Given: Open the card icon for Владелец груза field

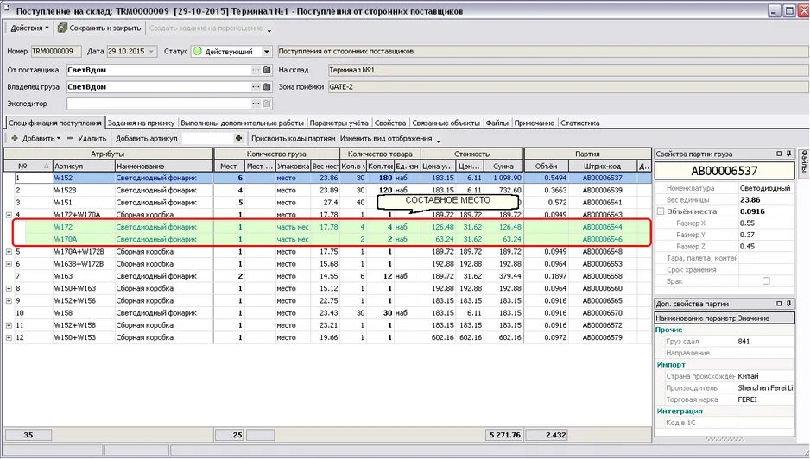Looking at the screenshot, I should click(267, 87).
